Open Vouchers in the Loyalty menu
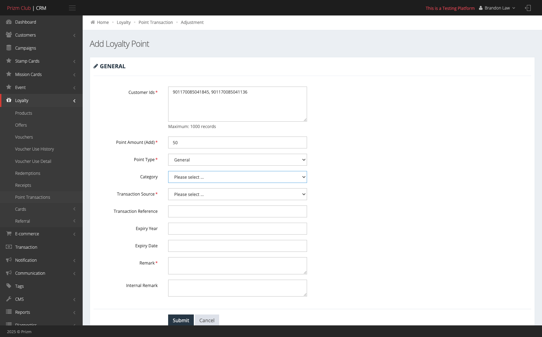Image resolution: width=542 pixels, height=337 pixels. [24, 137]
